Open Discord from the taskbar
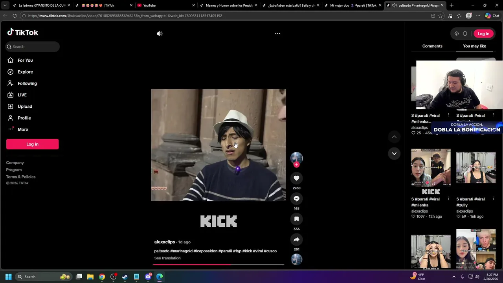Viewport: 503px width, 283px height. tap(148, 277)
